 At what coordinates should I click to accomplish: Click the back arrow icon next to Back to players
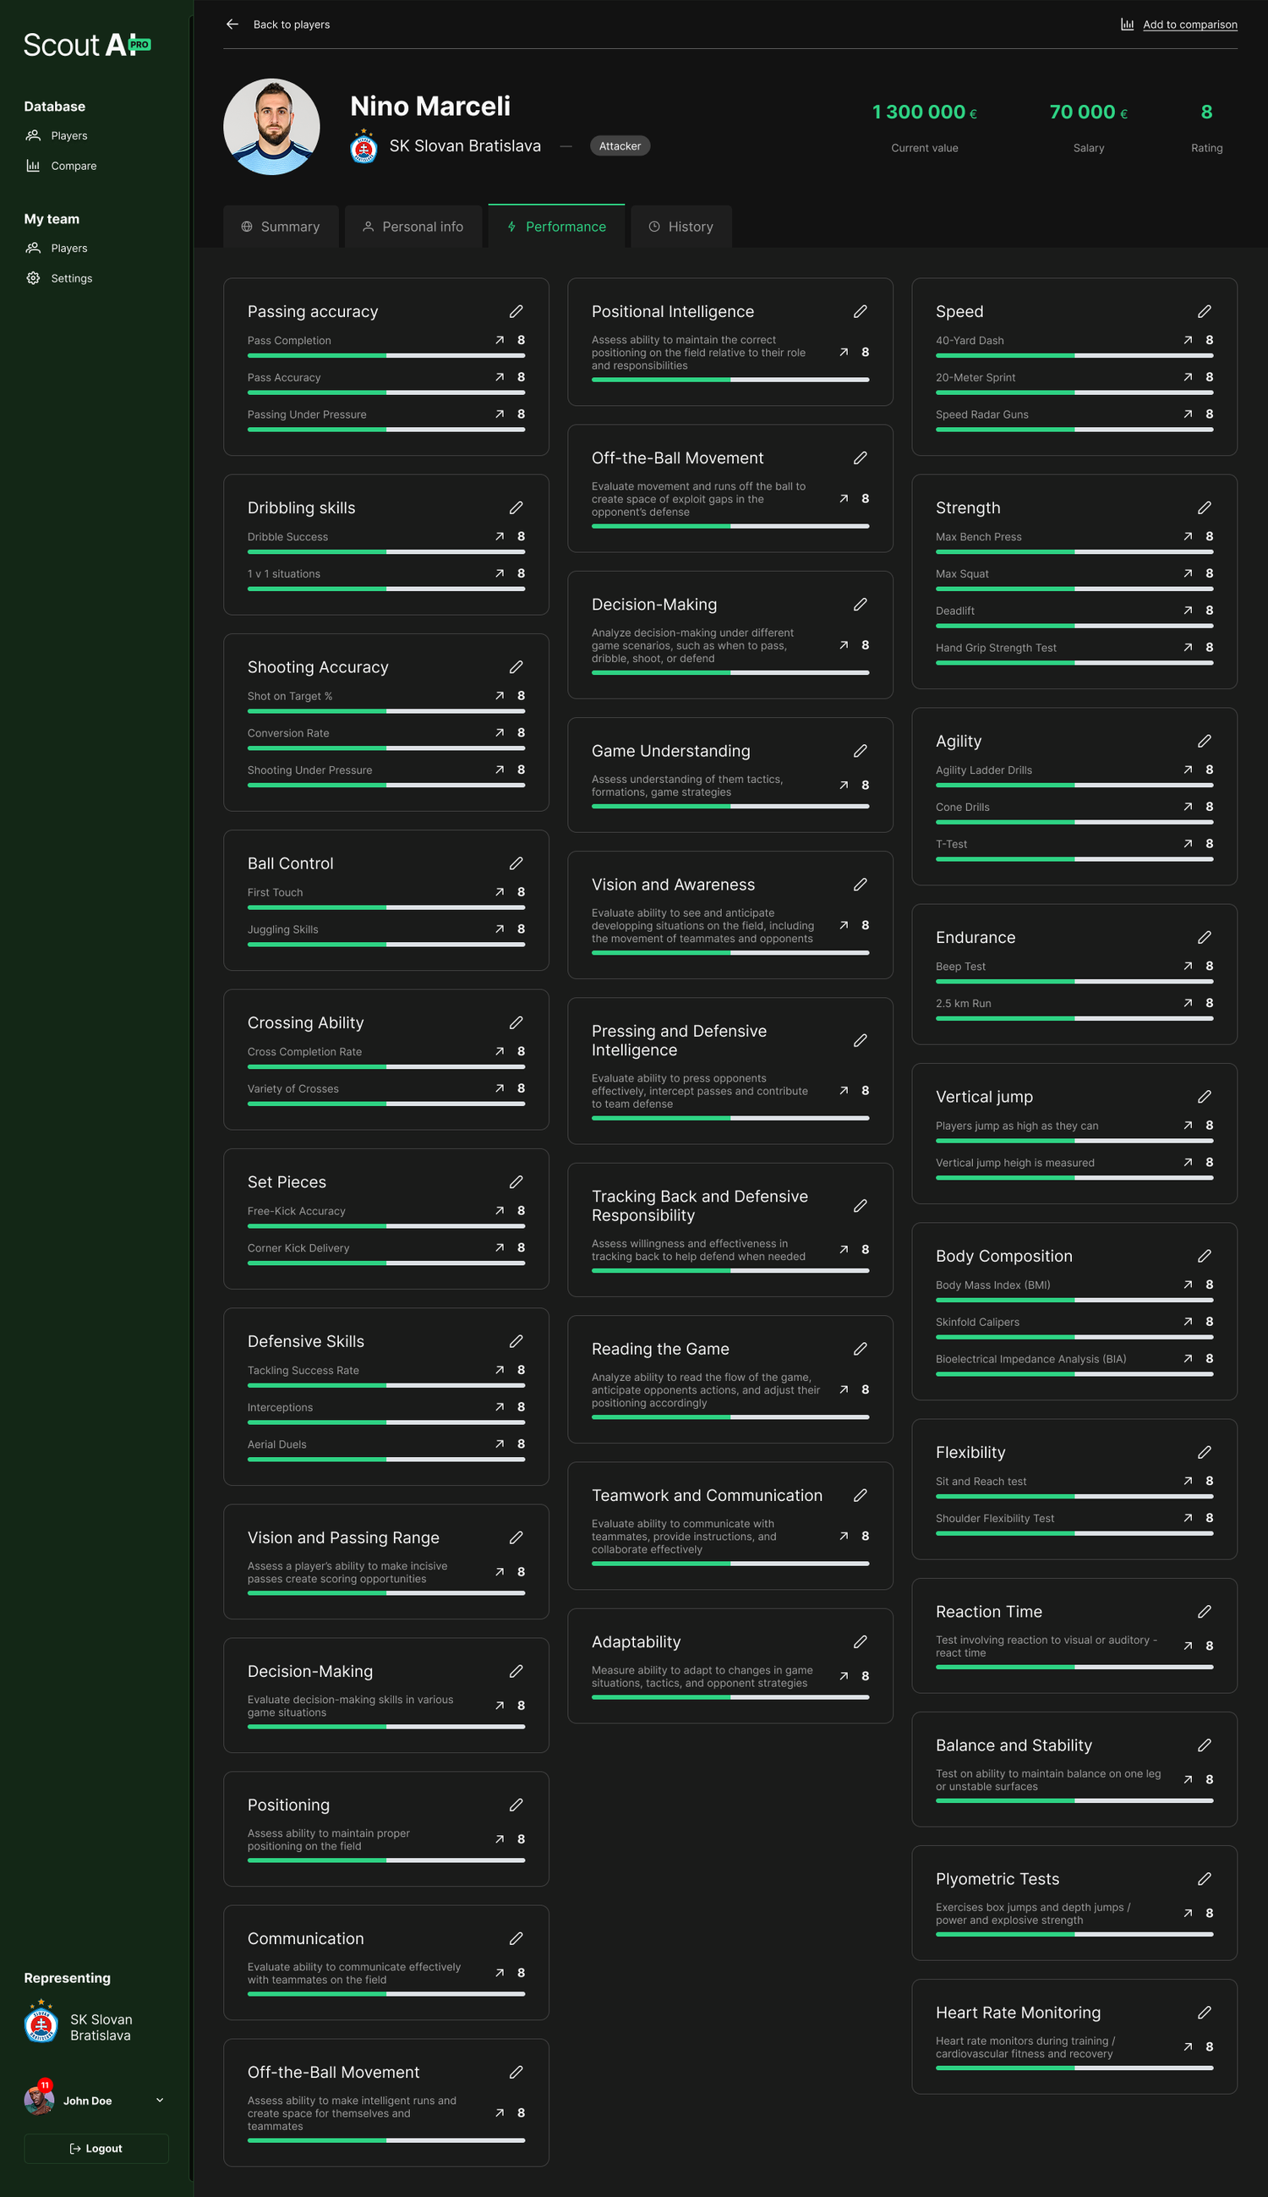(232, 25)
